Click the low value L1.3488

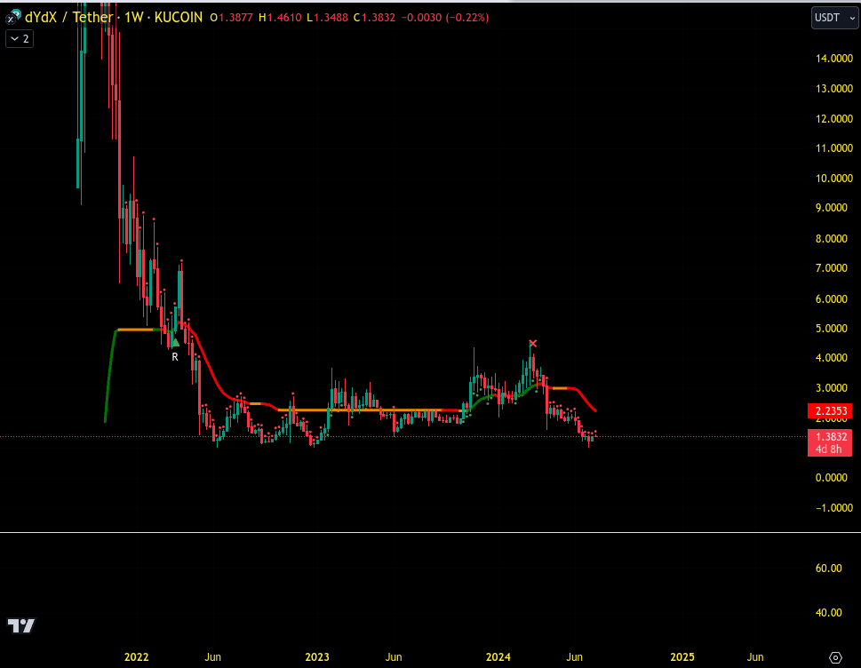click(327, 18)
